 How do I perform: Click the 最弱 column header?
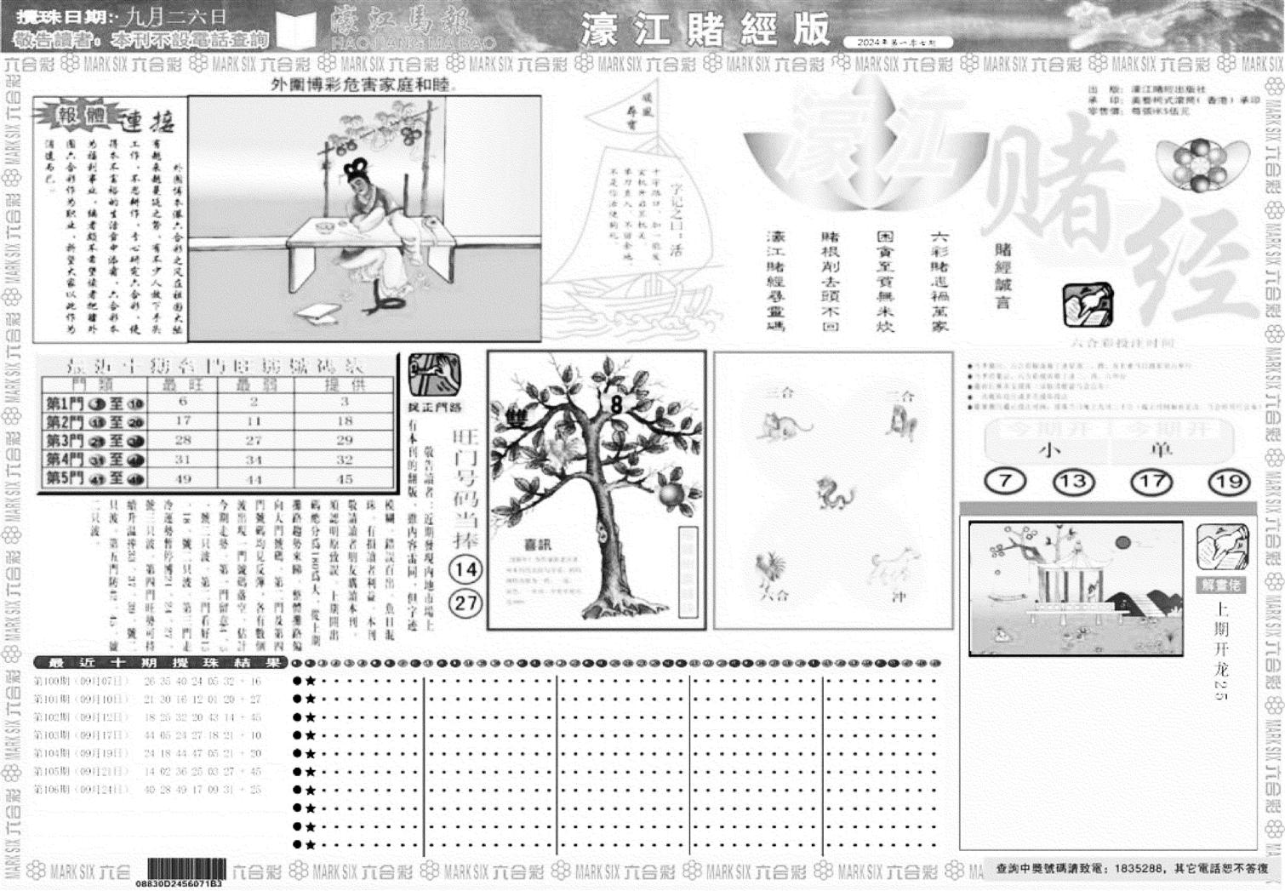click(254, 385)
